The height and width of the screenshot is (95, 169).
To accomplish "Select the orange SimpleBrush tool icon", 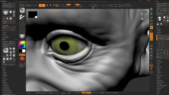I will [164, 20].
